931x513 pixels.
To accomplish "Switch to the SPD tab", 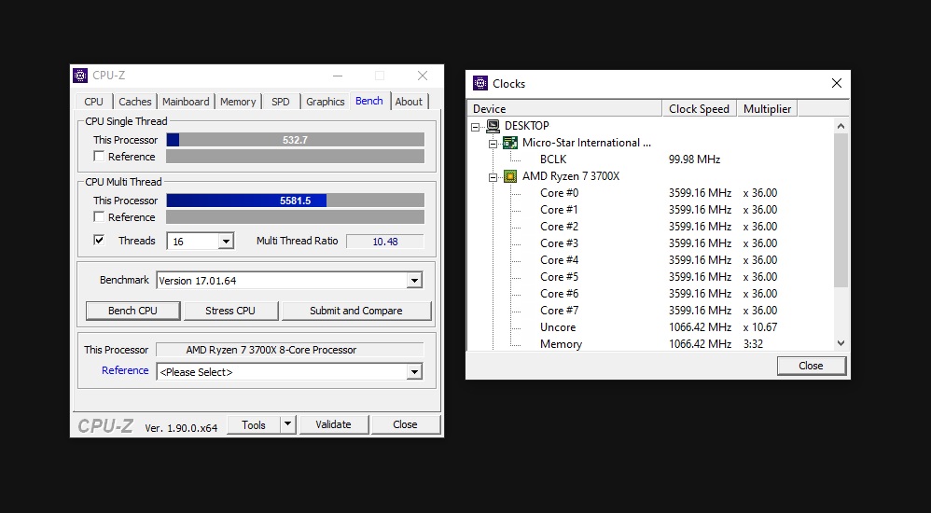I will 281,102.
